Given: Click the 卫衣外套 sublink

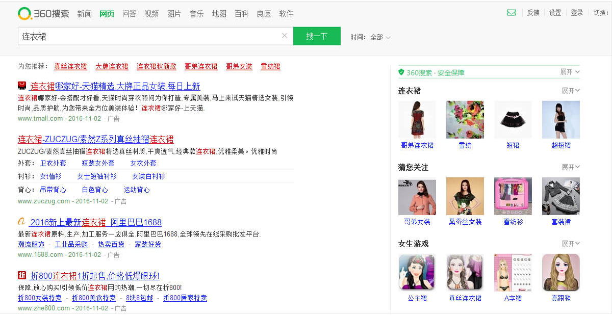Looking at the screenshot, I should pyautogui.click(x=53, y=163).
